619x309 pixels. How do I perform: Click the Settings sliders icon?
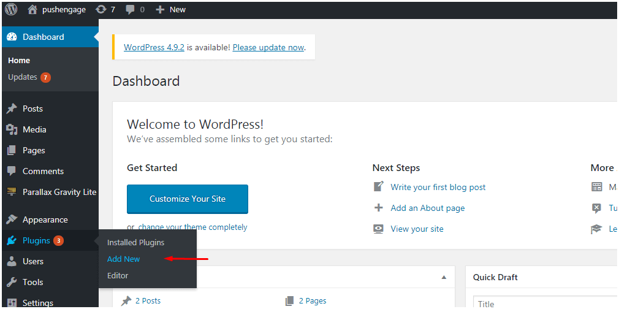(x=12, y=303)
